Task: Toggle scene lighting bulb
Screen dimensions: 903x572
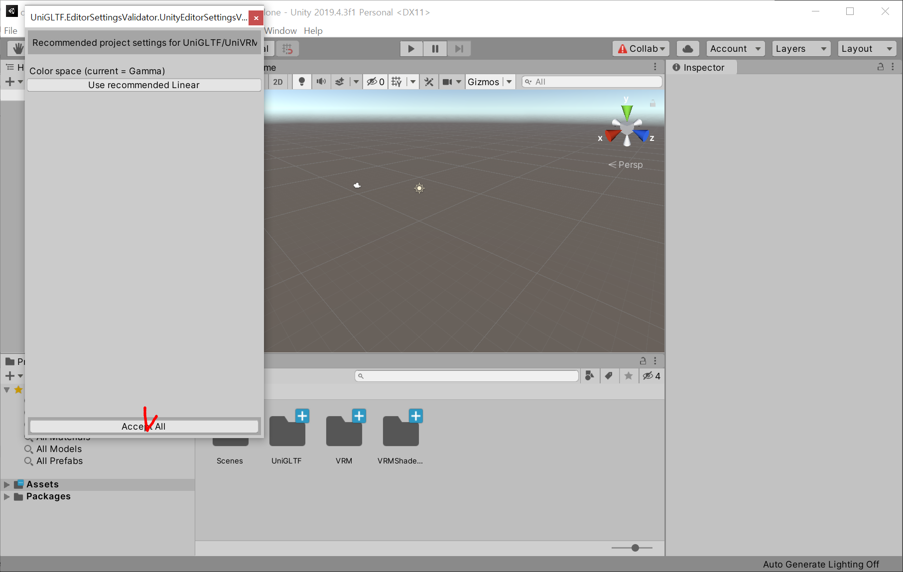Action: coord(301,82)
